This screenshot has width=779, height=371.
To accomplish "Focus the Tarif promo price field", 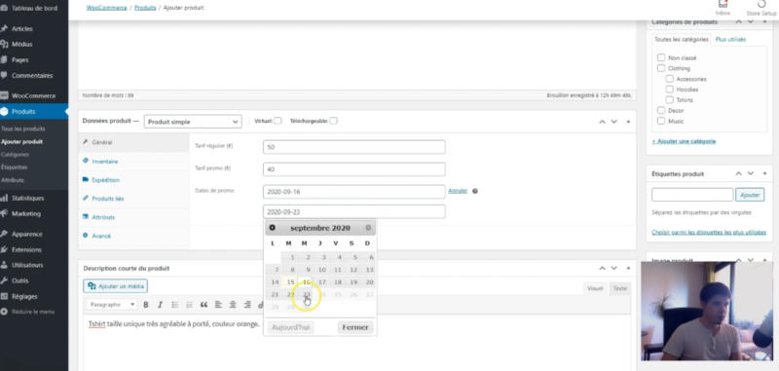I will coord(354,169).
